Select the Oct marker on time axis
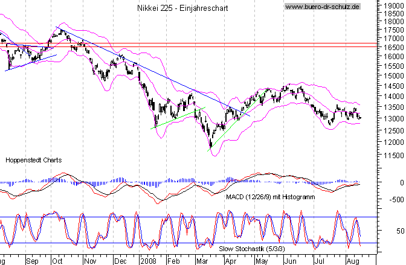This screenshot has height=265, width=406. [x=57, y=262]
